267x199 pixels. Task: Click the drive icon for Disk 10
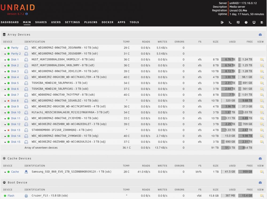pos(26,112)
